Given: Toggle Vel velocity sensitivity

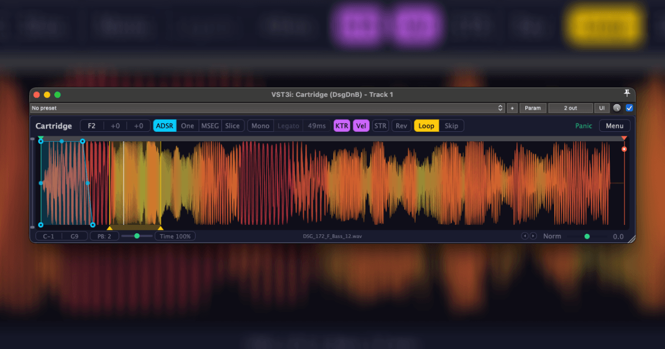Looking at the screenshot, I should pos(361,126).
